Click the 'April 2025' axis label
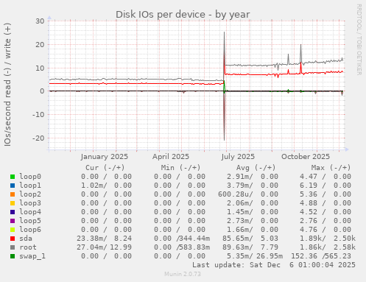 [x=171, y=157]
